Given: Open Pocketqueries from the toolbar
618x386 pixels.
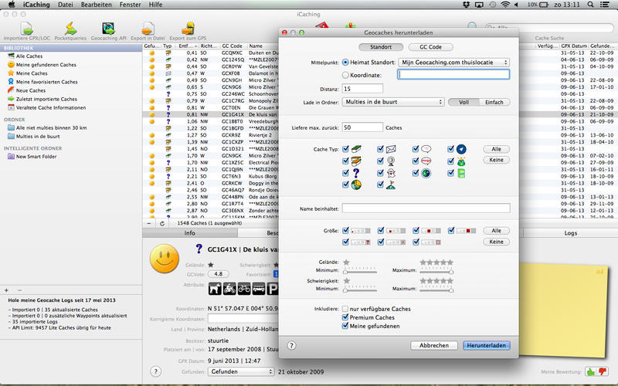Looking at the screenshot, I should point(70,29).
